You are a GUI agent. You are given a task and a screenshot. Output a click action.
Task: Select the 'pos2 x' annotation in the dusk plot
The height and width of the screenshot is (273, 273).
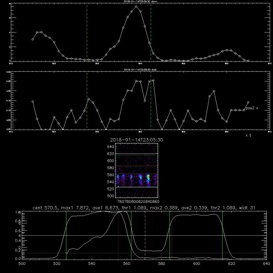tap(252, 108)
